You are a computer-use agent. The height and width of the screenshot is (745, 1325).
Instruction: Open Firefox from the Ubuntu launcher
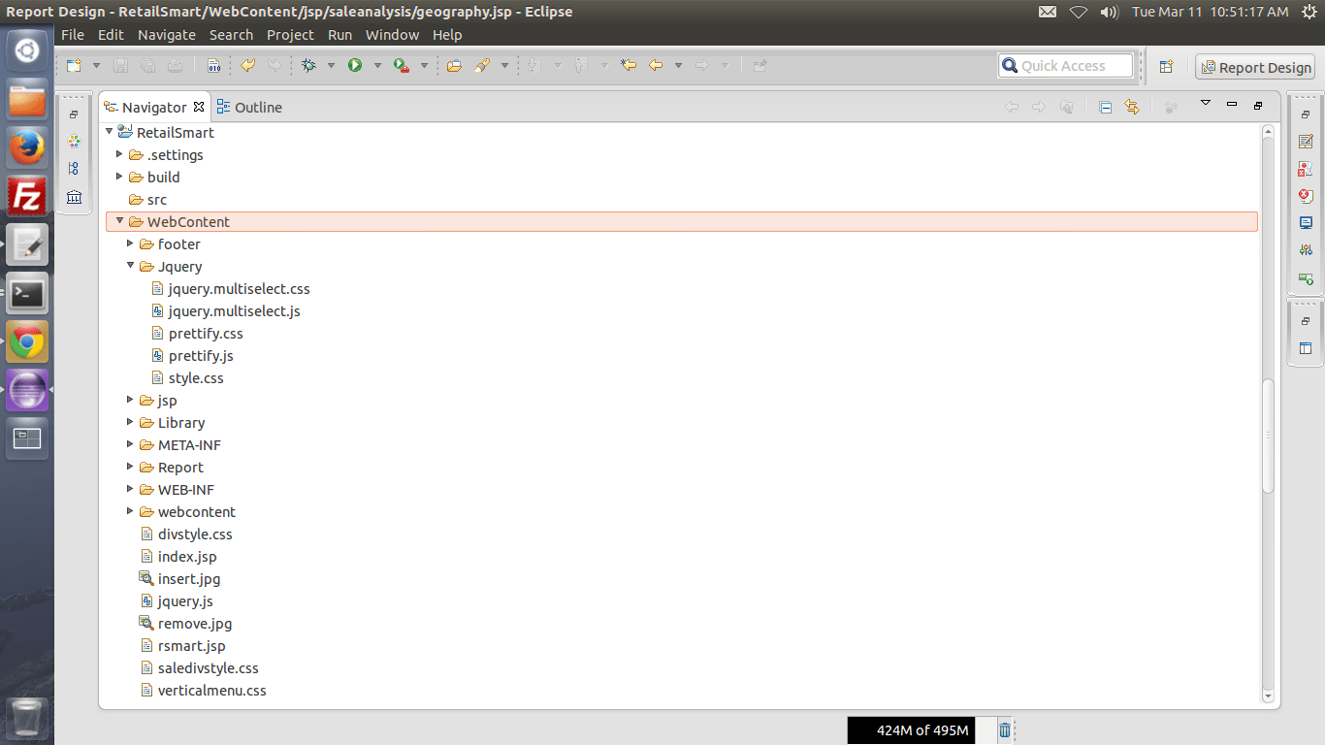click(26, 147)
